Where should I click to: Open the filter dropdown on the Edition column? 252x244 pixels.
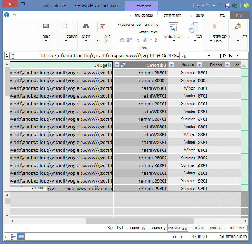pyautogui.click(x=200, y=65)
